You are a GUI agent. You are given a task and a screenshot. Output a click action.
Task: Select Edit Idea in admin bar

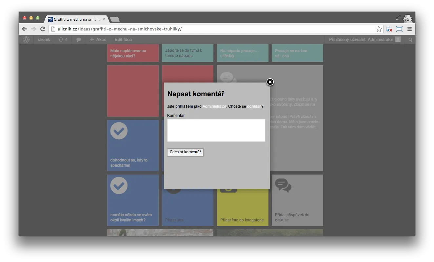(x=123, y=40)
